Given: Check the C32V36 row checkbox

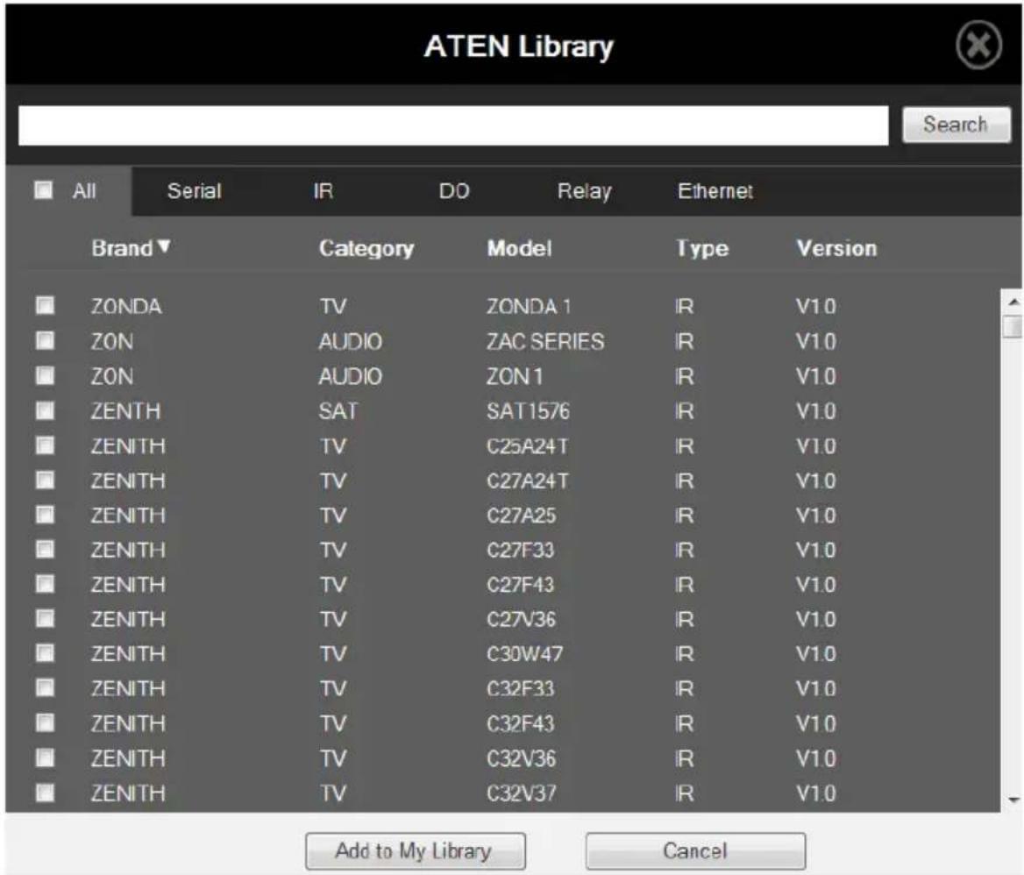Looking at the screenshot, I should pos(45,758).
